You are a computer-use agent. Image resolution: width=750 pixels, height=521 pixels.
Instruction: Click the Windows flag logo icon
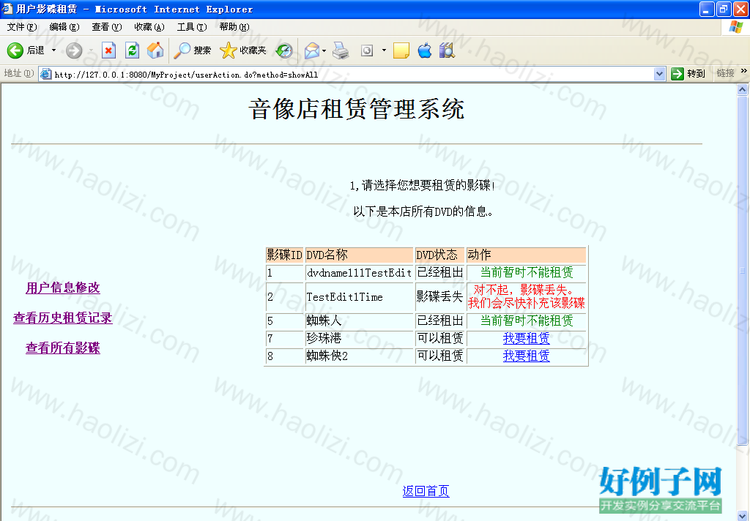[x=735, y=27]
